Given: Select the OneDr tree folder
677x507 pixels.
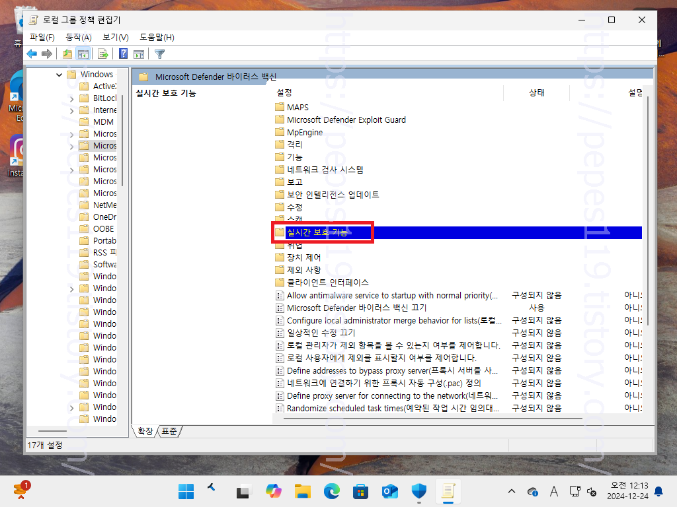Looking at the screenshot, I should [x=98, y=217].
